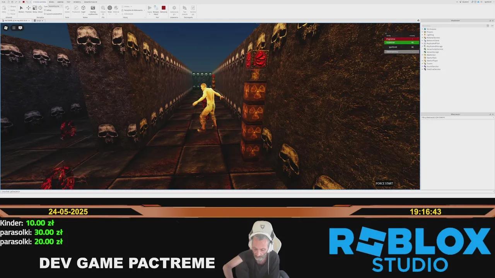This screenshot has height=278, width=495.
Task: Select ServerStorage in Explorer
Action: pos(433,52)
